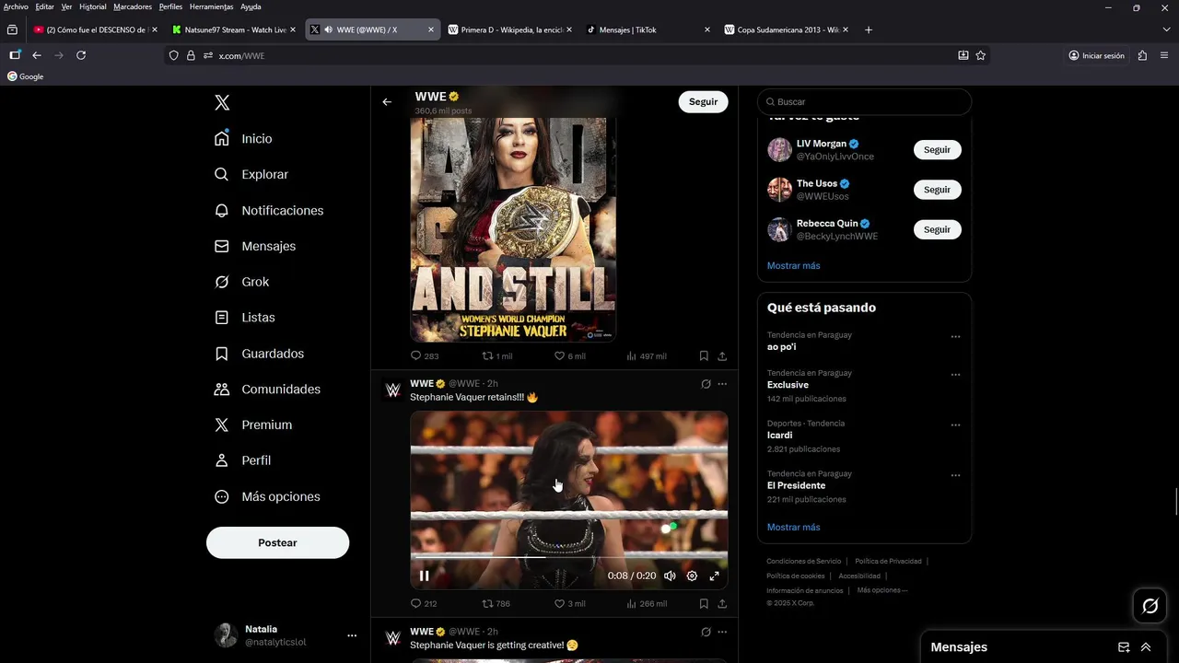
Task: Compose new message in Mensajes drawer
Action: (1124, 646)
